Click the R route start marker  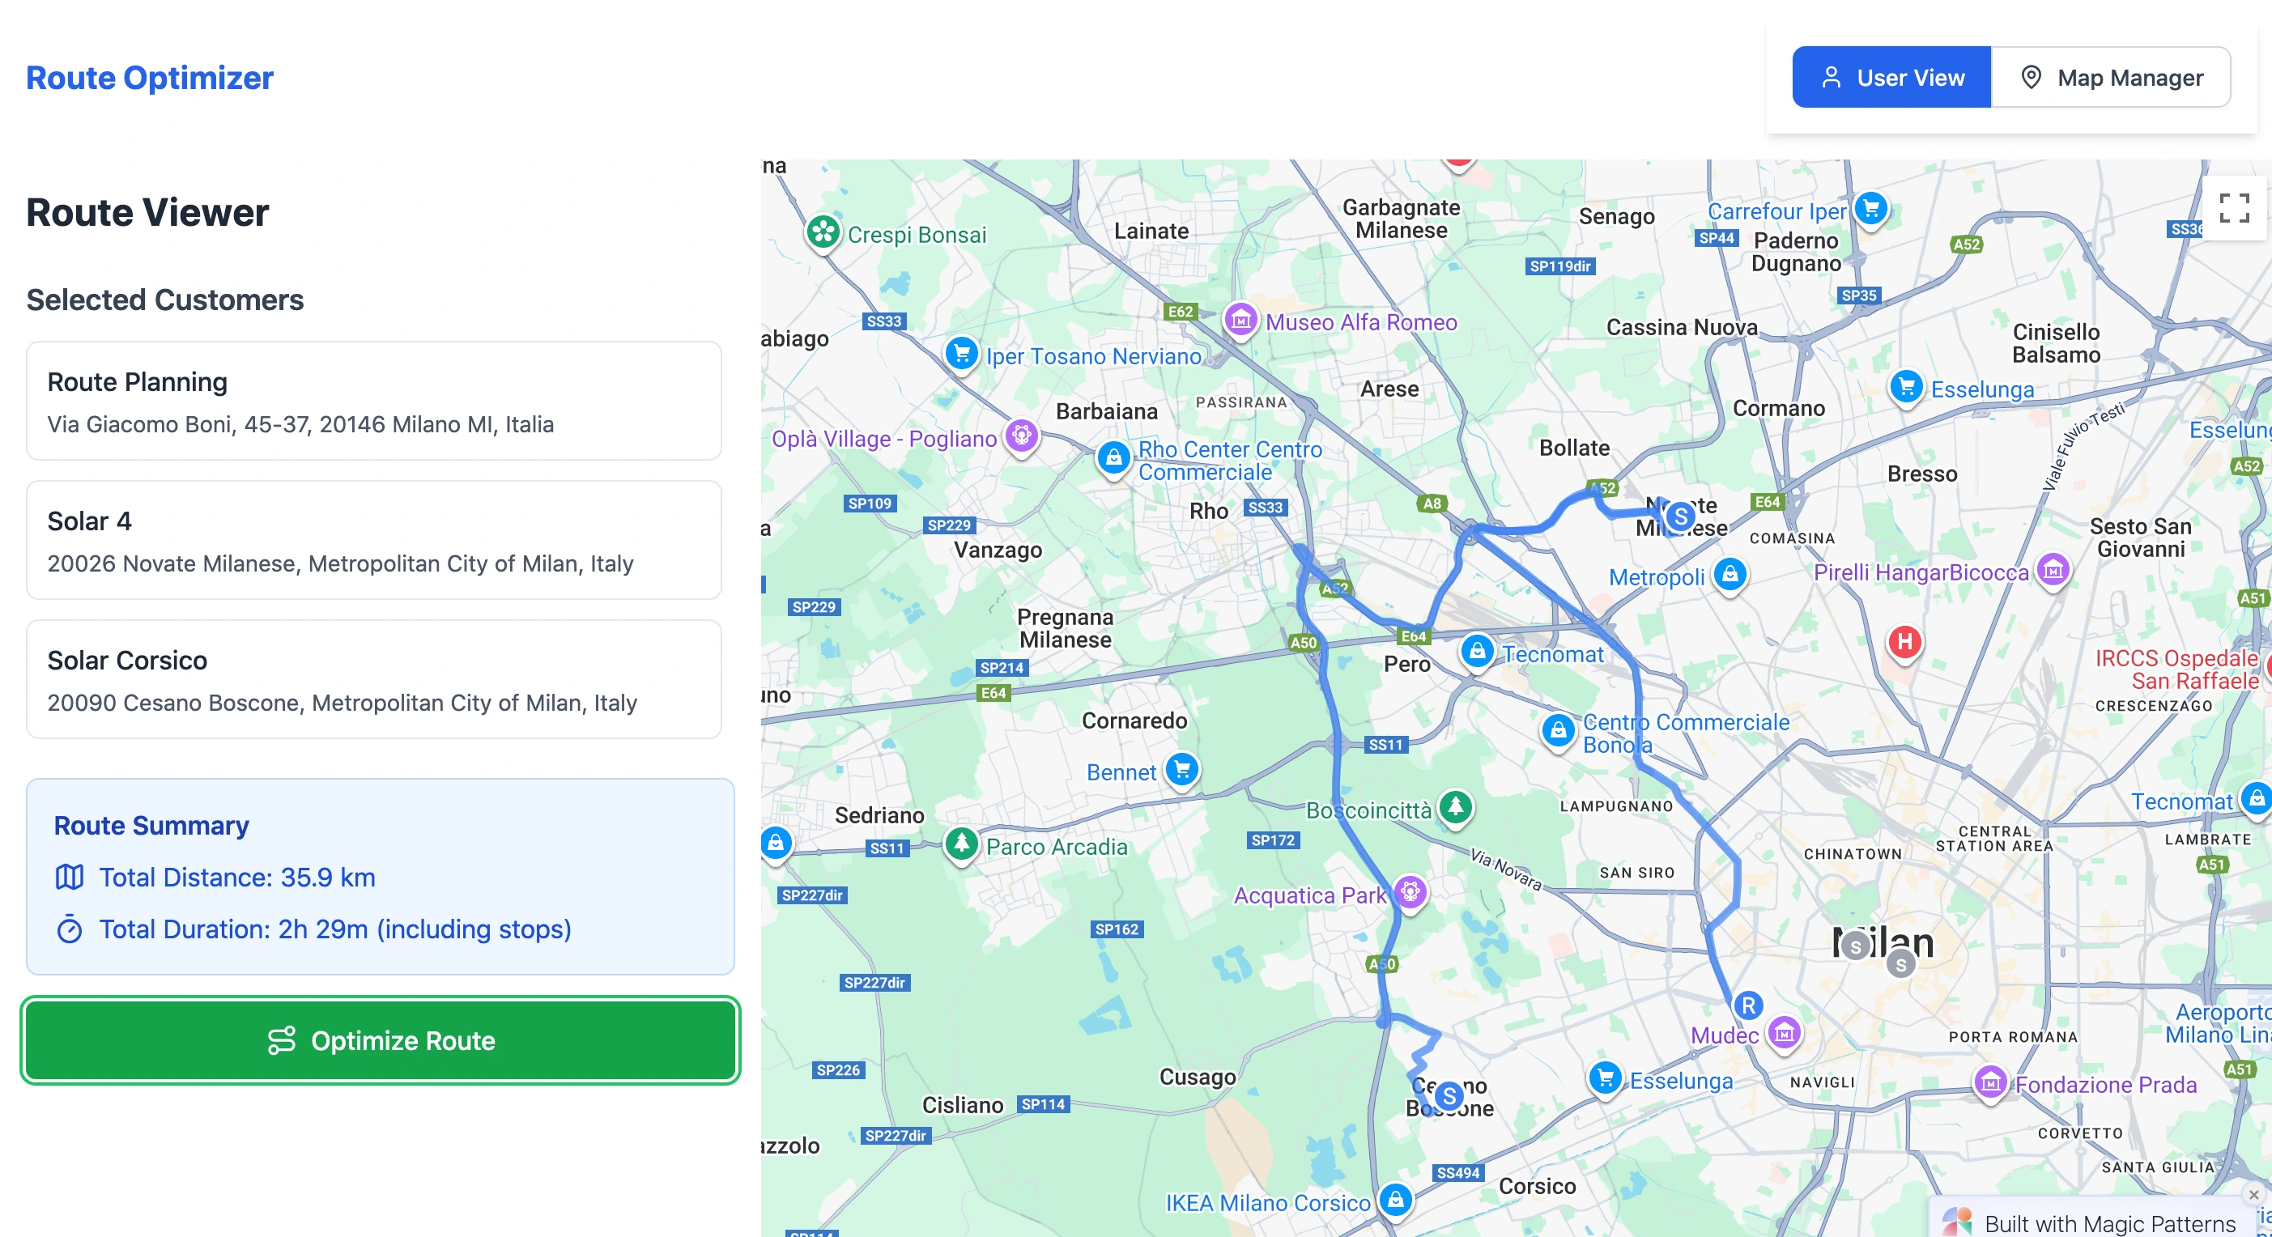click(1747, 1005)
